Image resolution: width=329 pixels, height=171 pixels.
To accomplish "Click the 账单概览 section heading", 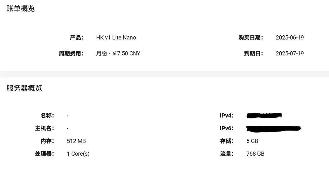I will point(21,9).
